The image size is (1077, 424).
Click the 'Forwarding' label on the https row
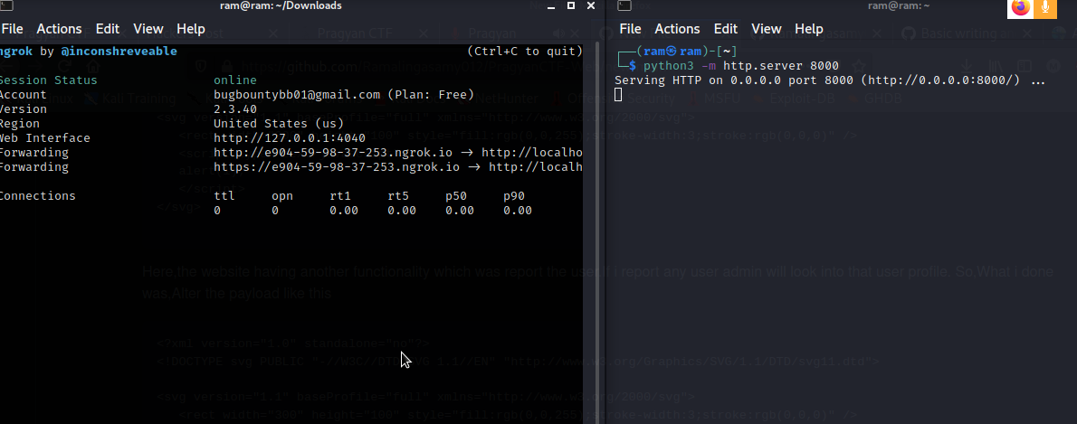pos(33,166)
